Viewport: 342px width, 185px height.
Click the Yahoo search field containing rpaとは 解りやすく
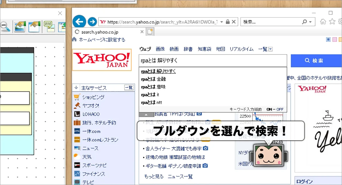click(x=213, y=61)
